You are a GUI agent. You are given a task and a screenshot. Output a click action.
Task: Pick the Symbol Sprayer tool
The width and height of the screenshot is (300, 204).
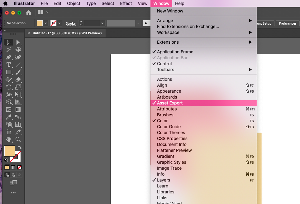9,124
